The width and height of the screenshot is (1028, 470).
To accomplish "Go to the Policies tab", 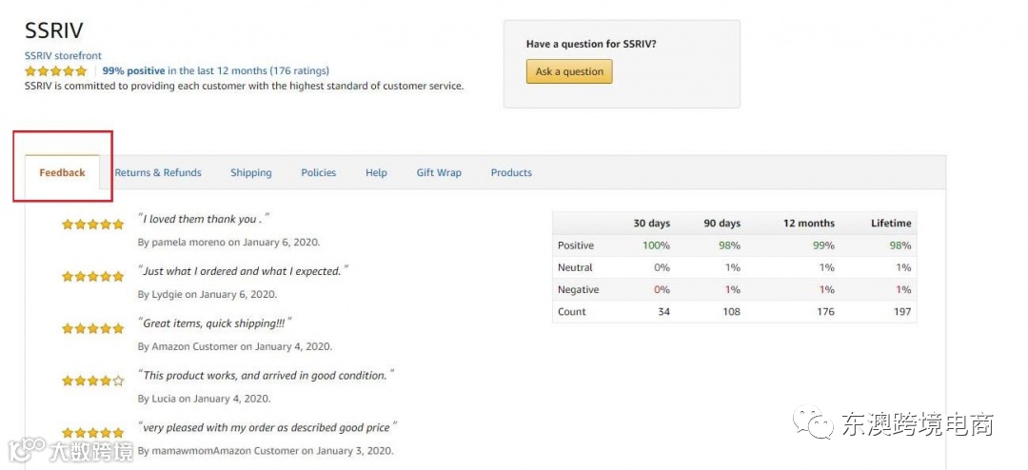I will click(x=319, y=173).
